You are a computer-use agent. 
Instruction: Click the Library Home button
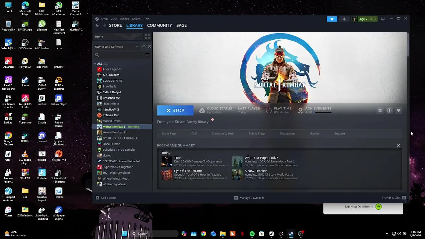118,37
